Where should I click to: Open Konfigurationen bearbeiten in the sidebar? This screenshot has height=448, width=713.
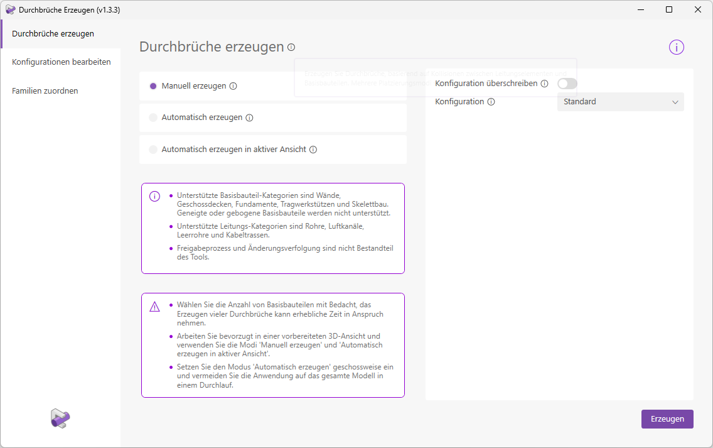pos(62,62)
